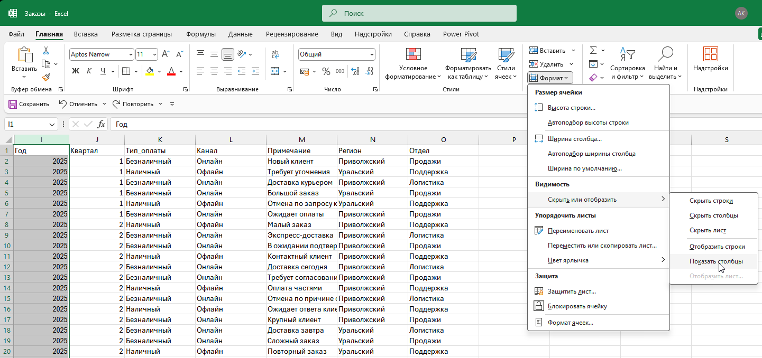Select Показать столбцы in the submenu

(x=716, y=261)
